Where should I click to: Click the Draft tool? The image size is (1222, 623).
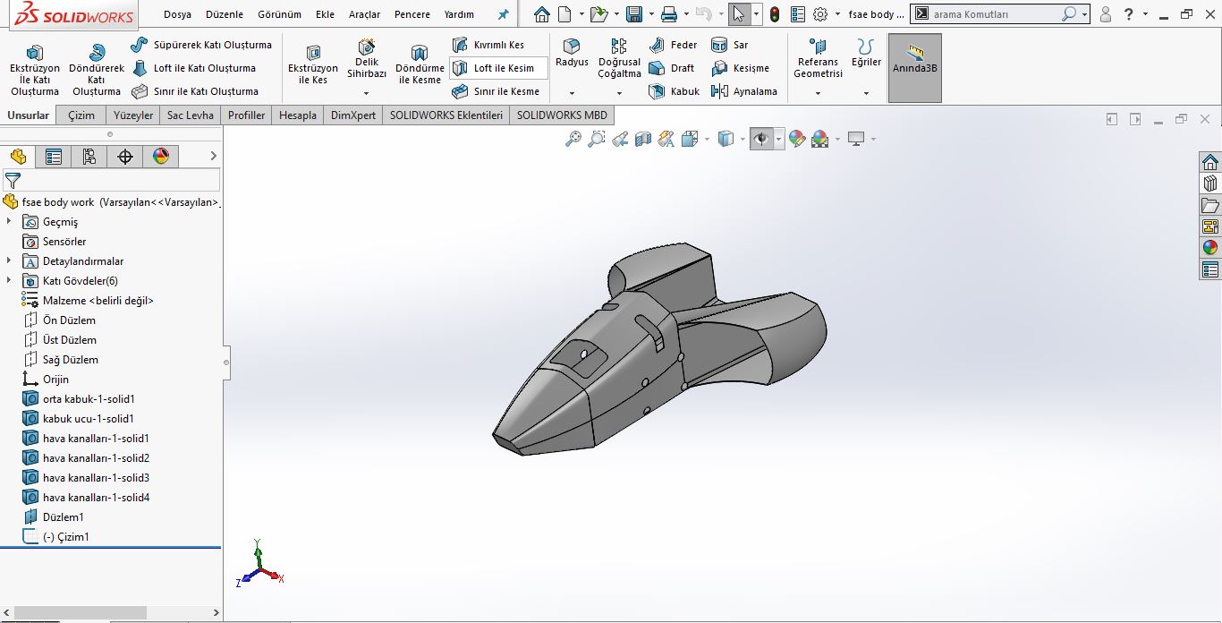672,68
